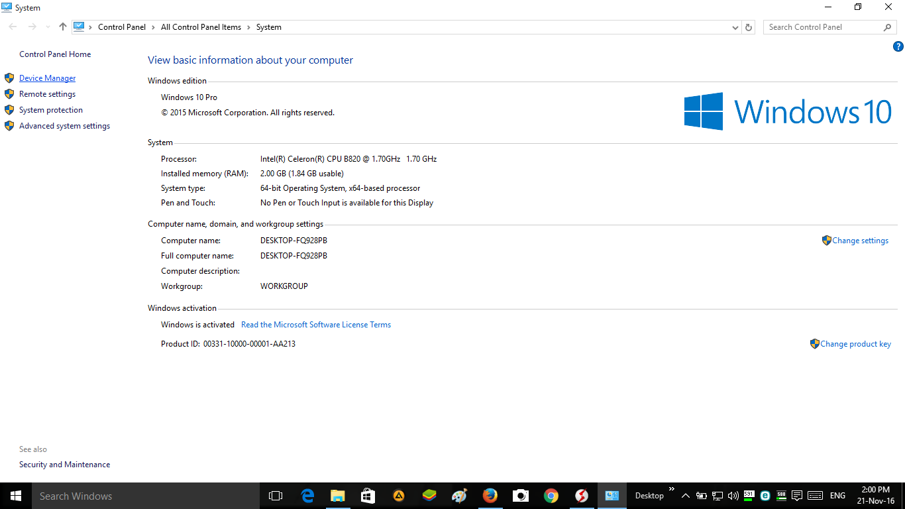The image size is (905, 509).
Task: Click Control Panel in breadcrumb
Action: [x=122, y=27]
